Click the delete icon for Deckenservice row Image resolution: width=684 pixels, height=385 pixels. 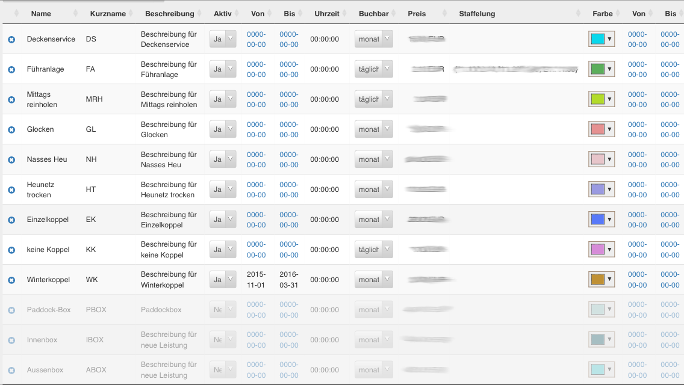[11, 40]
